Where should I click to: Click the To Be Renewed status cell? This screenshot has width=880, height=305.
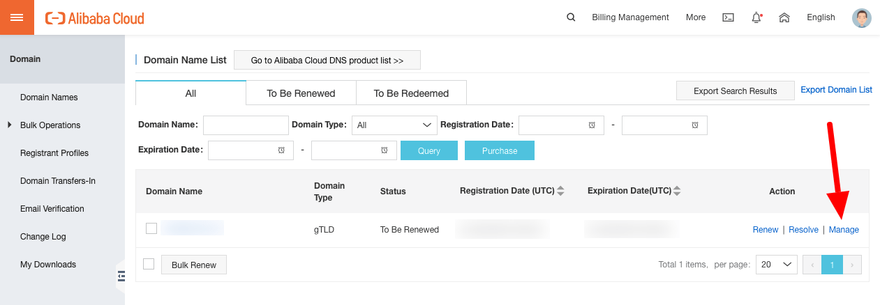[410, 230]
